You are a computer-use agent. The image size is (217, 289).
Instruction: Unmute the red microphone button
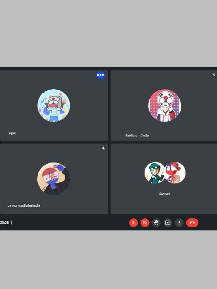[133, 223]
